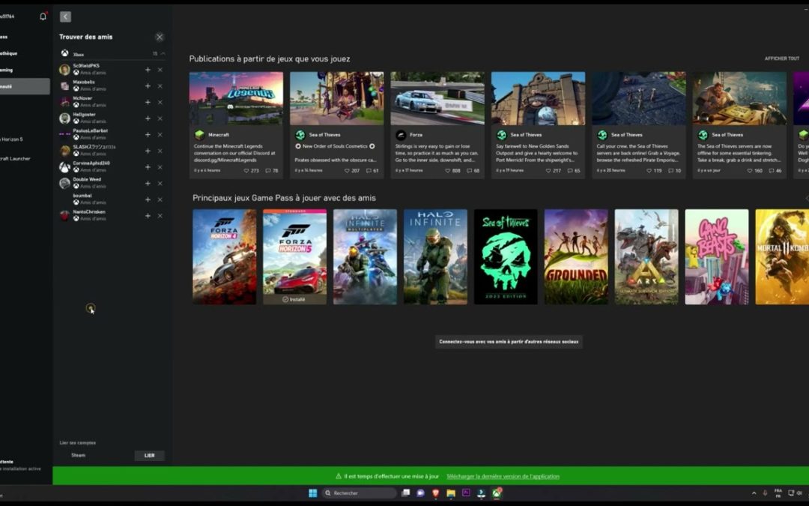
Task: Dismiss the Hellgoster suggestion
Action: pos(160,118)
